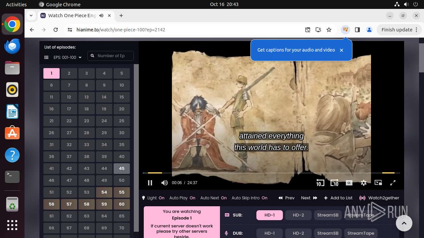Toggle the Light On switch

[x=153, y=198]
